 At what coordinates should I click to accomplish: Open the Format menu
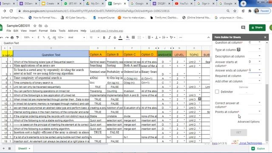pyautogui.click(x=43, y=31)
